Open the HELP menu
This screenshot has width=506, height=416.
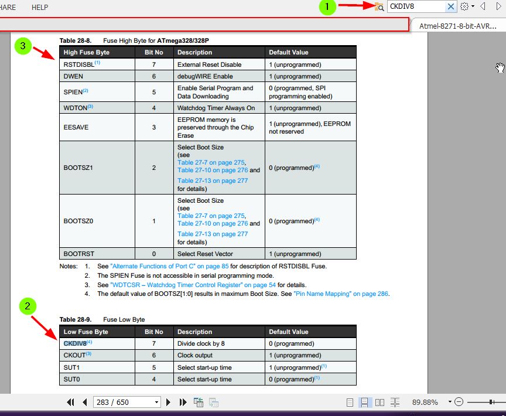[40, 7]
